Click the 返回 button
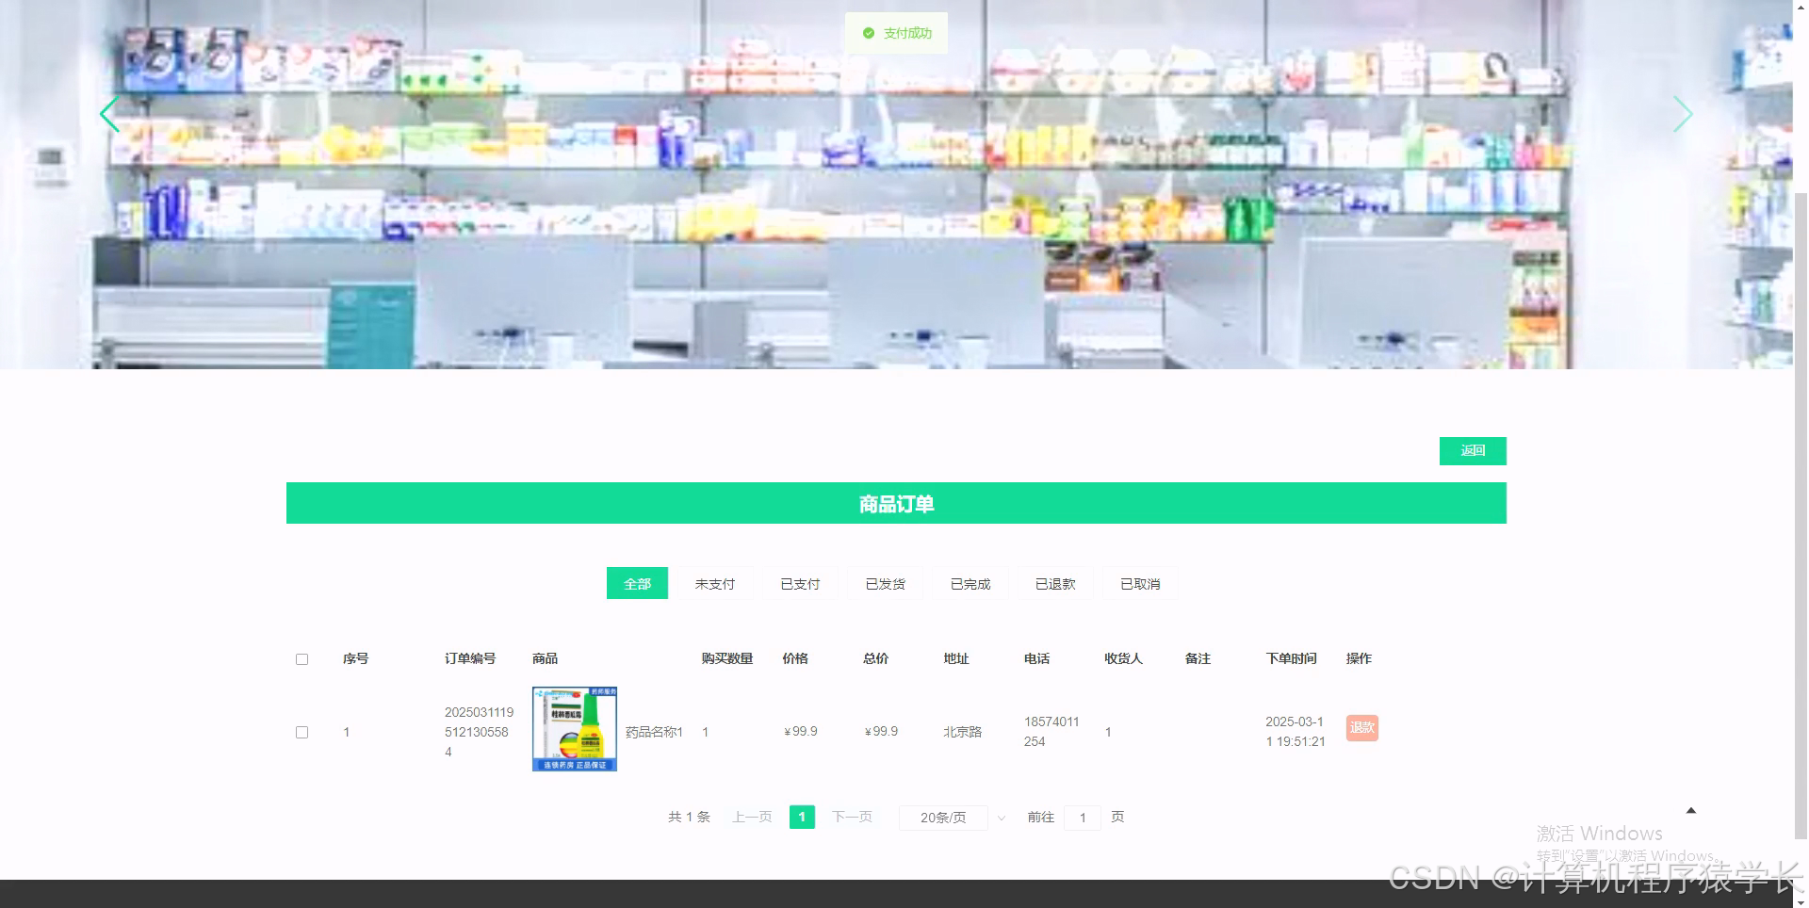 click(x=1473, y=451)
